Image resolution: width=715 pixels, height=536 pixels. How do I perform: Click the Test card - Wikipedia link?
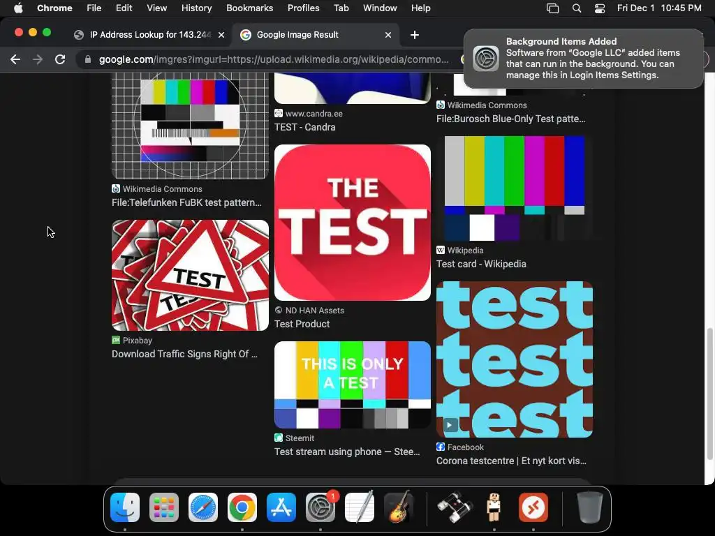pyautogui.click(x=481, y=264)
